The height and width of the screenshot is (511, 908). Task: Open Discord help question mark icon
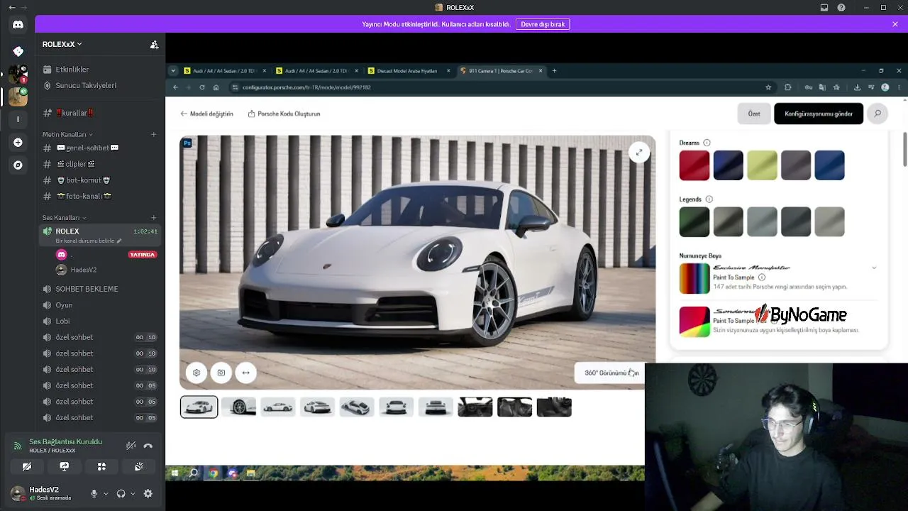point(841,8)
